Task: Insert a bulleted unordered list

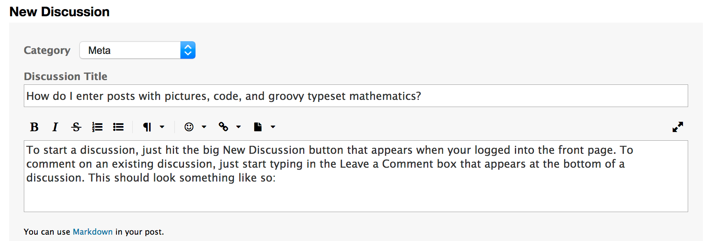Action: coord(118,127)
